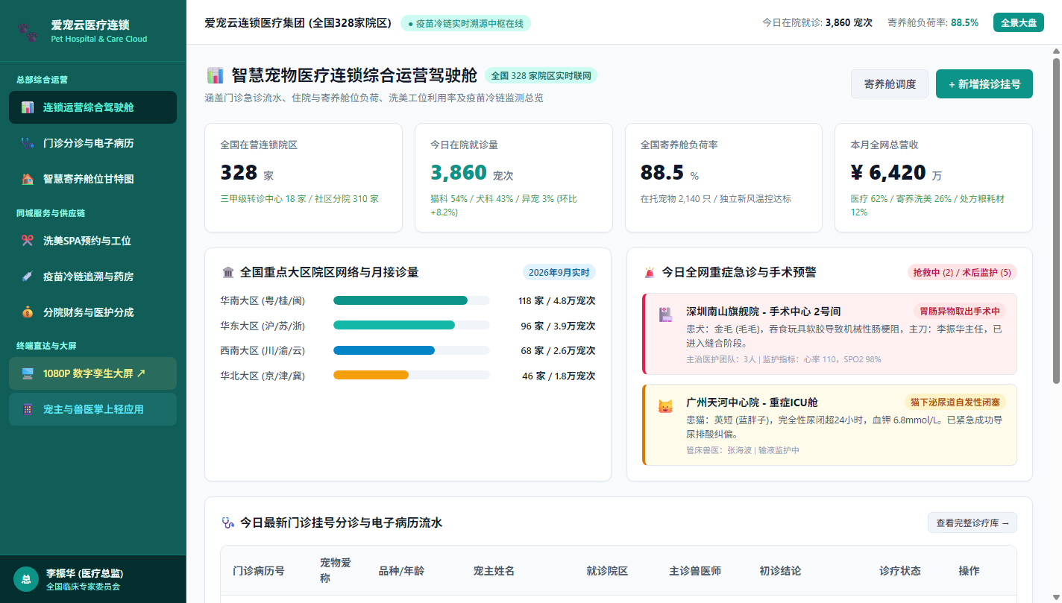
Task: Click the 华南大区 progress bar
Action: 412,301
